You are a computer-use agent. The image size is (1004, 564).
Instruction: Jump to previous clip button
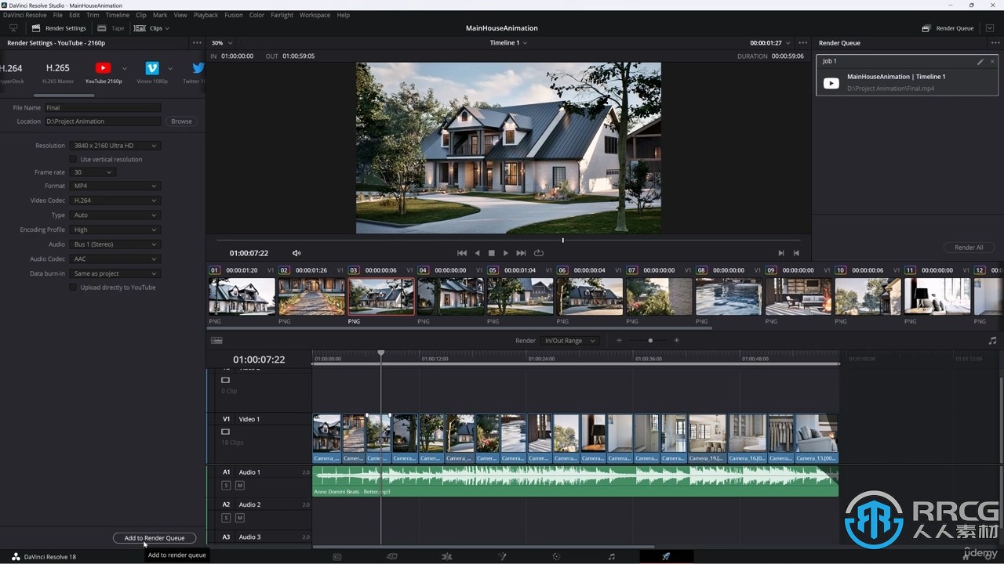(796, 253)
